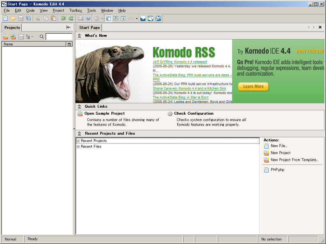Choose New Project under Actions
Image resolution: width=326 pixels, height=244 pixels.
[x=281, y=153]
